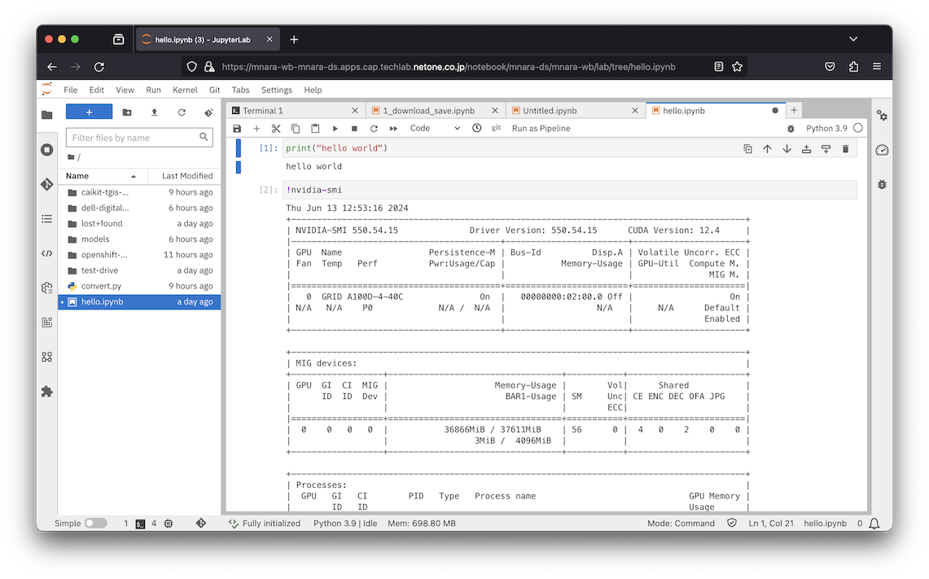This screenshot has height=579, width=929.
Task: Open the Settings menu
Action: click(277, 90)
